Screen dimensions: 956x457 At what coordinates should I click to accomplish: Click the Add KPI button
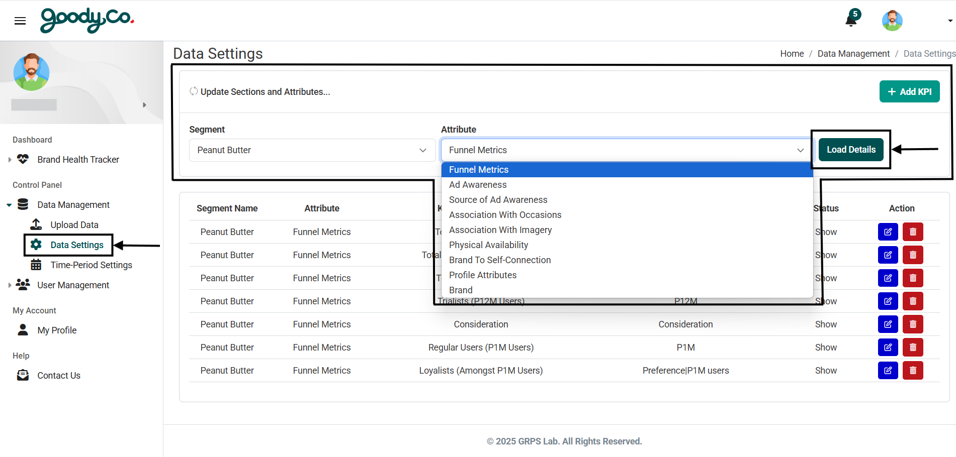click(909, 91)
